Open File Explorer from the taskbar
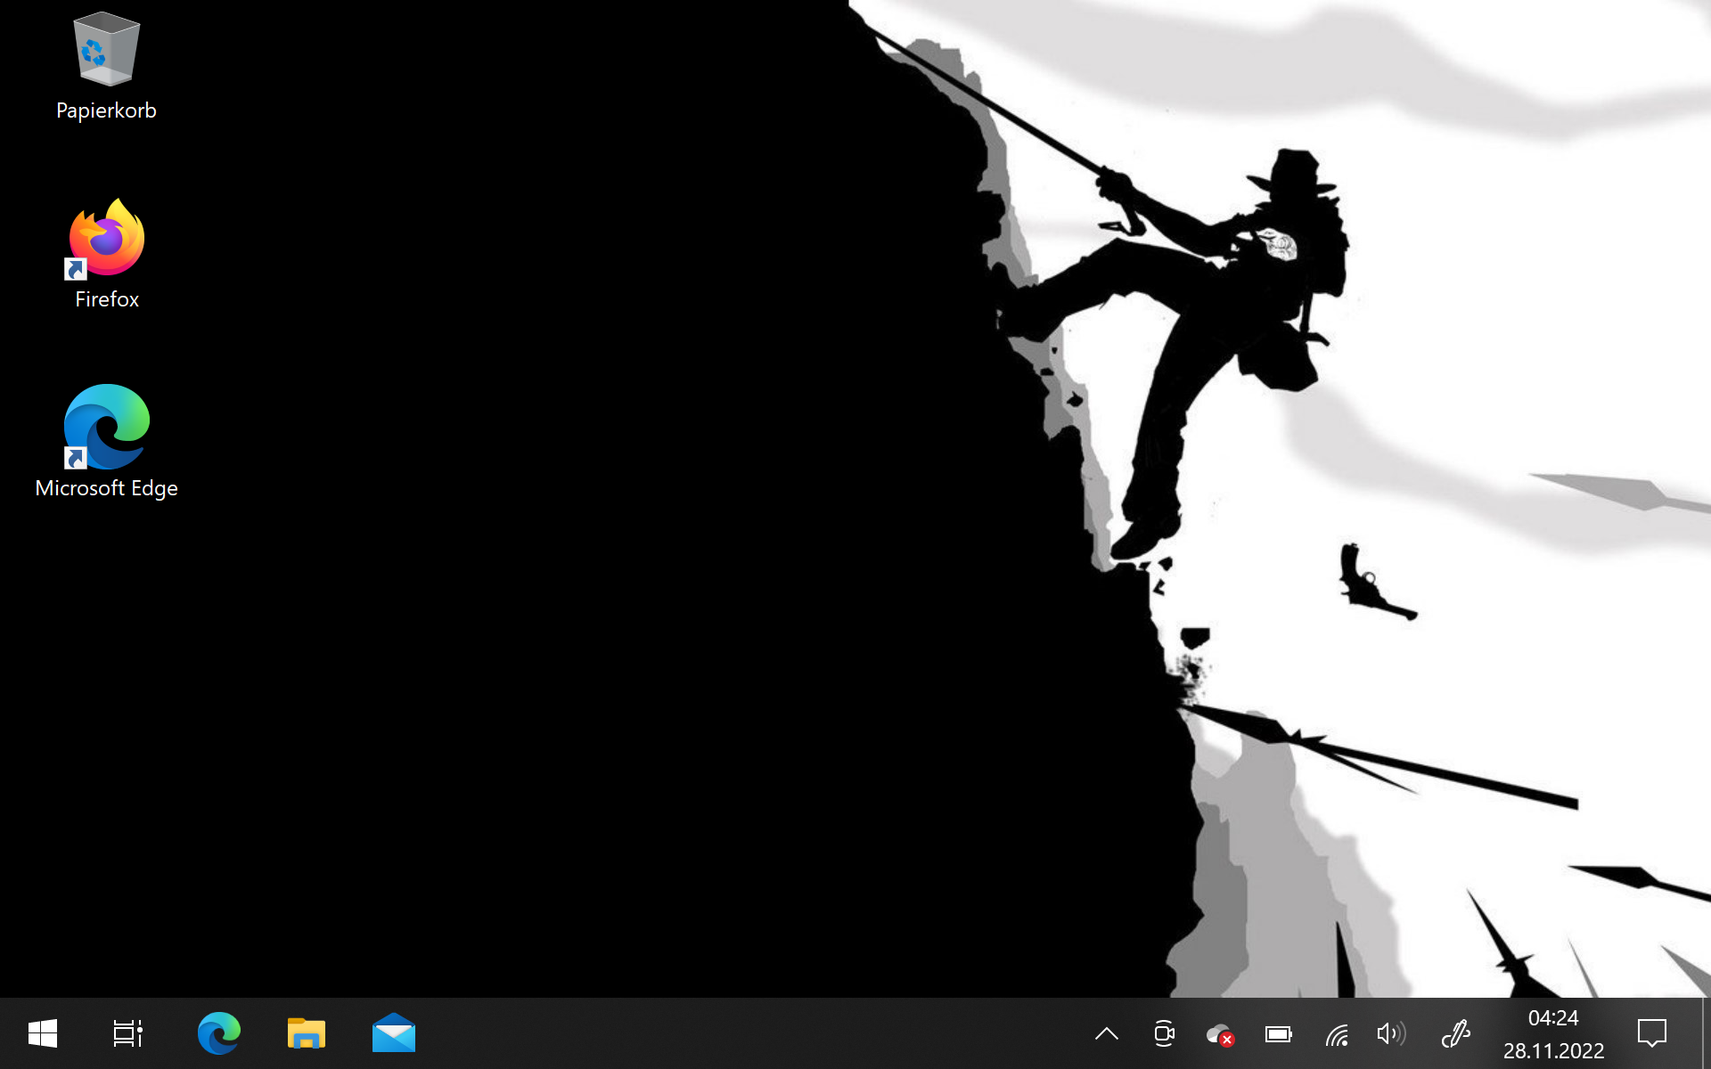Image resolution: width=1711 pixels, height=1069 pixels. tap(306, 1033)
